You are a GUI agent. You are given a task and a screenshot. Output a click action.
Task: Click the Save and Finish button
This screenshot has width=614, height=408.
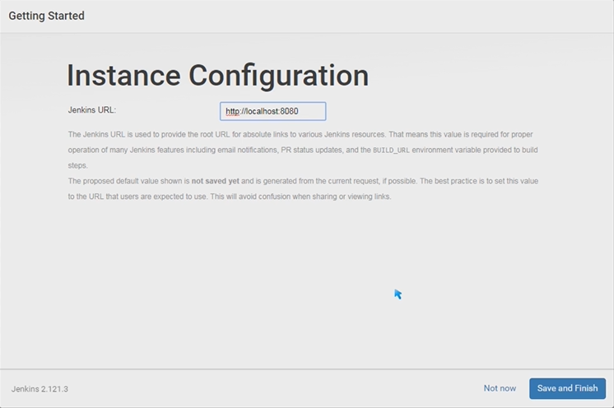click(x=567, y=388)
